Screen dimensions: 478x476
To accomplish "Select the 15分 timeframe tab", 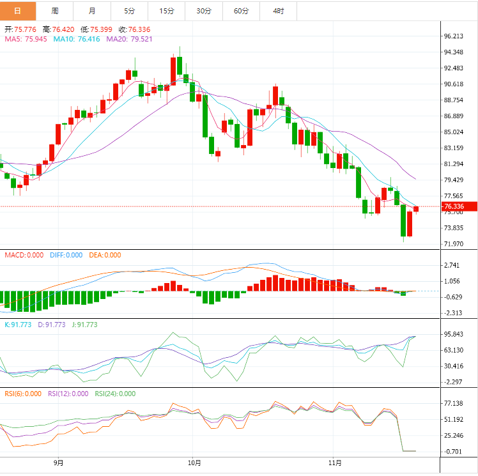I will point(167,11).
